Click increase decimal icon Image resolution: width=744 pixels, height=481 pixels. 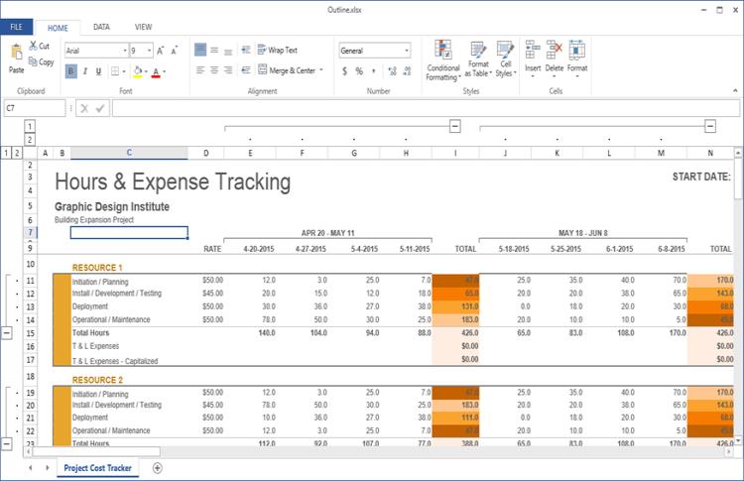[392, 71]
